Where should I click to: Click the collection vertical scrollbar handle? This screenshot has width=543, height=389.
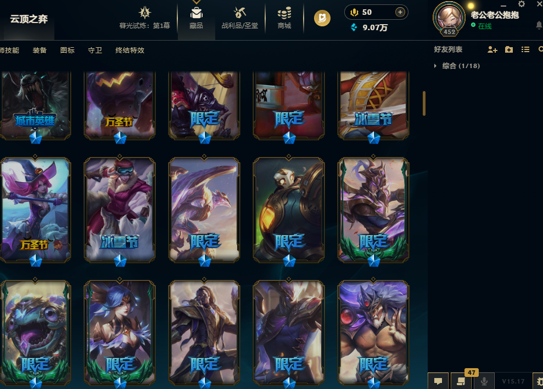pos(424,103)
